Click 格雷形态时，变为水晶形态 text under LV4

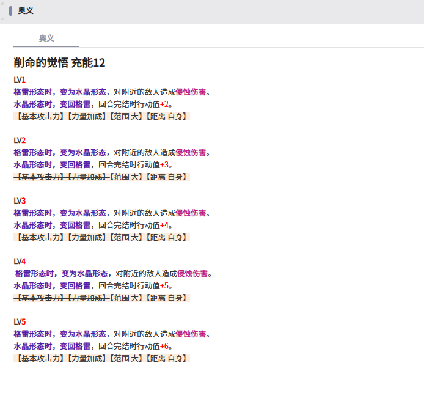(61, 274)
